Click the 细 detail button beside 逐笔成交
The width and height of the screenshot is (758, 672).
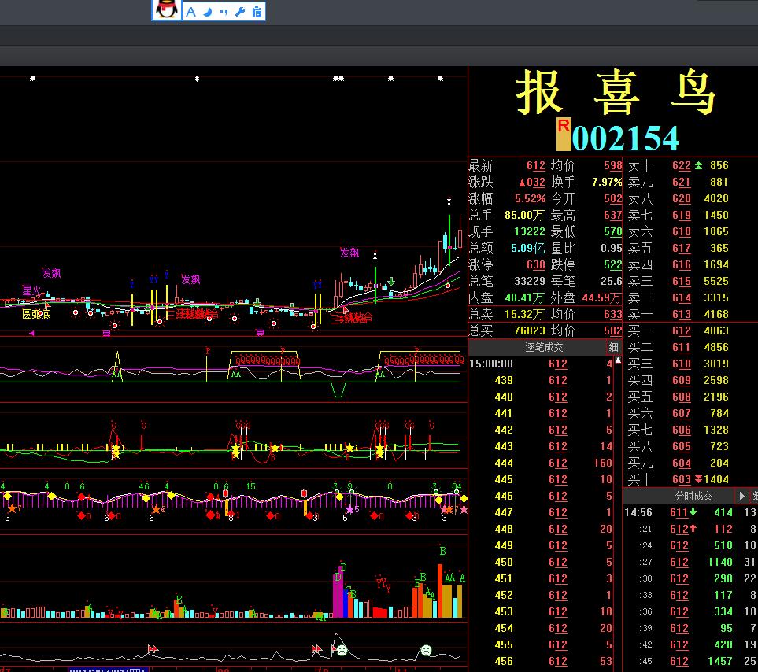(x=613, y=347)
